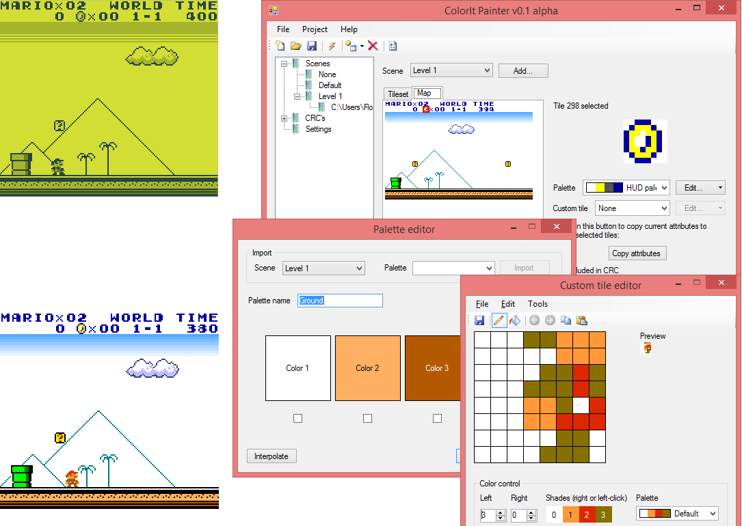Tick the checkbox under Color 2
742x526 pixels.
click(x=367, y=418)
